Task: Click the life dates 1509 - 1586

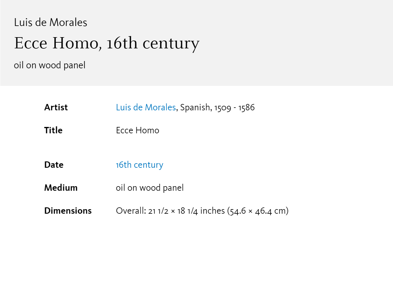Action: (x=235, y=108)
